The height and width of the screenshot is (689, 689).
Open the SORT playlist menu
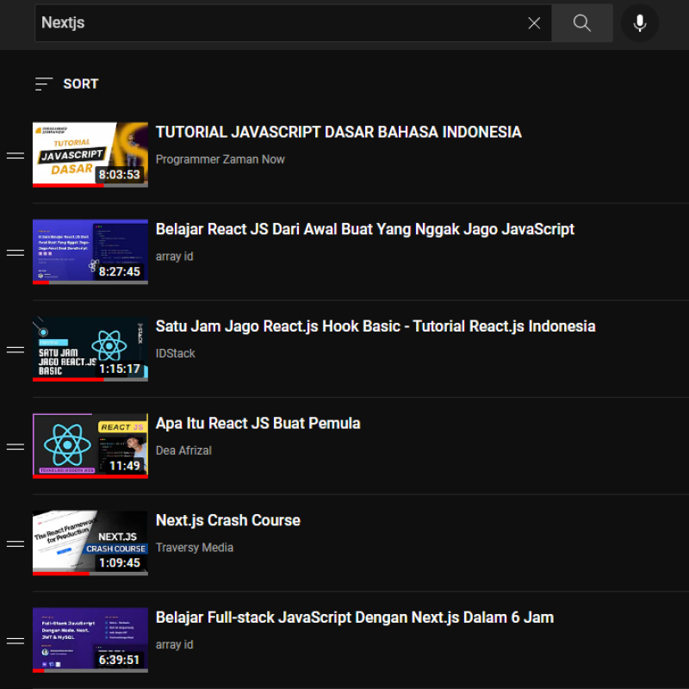coord(67,84)
